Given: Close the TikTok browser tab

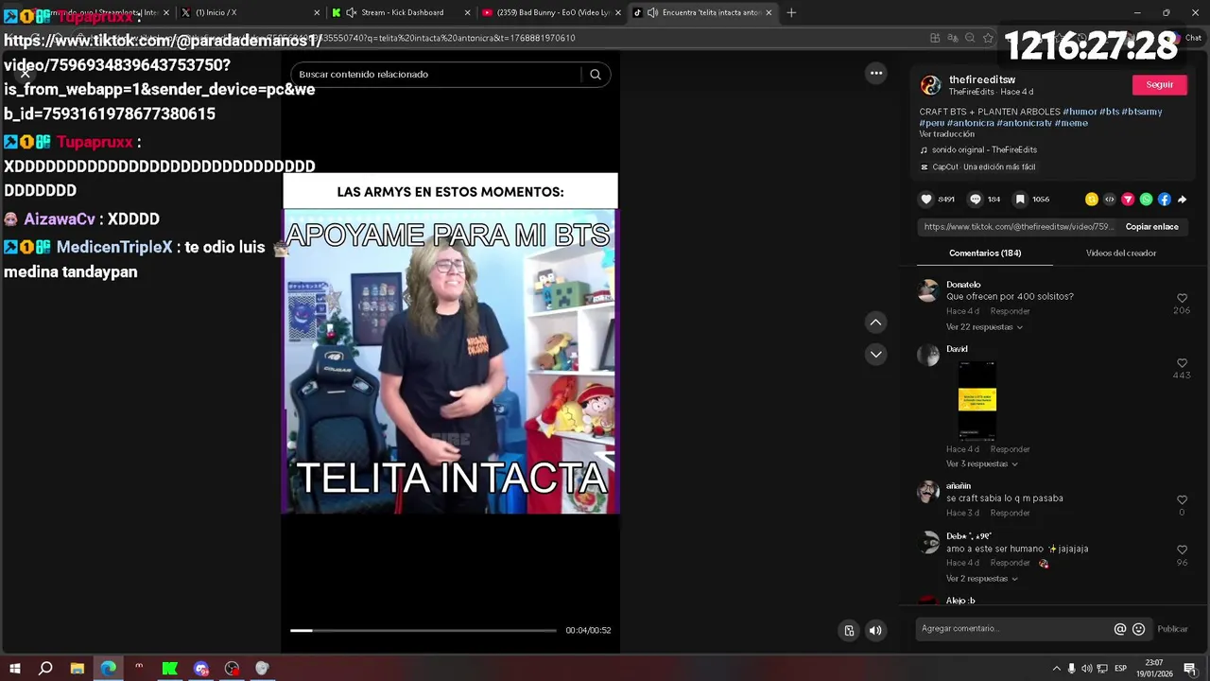Looking at the screenshot, I should click(x=769, y=12).
